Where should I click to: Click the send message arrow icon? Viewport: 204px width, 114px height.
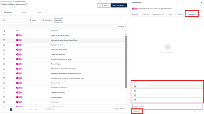tap(200, 112)
